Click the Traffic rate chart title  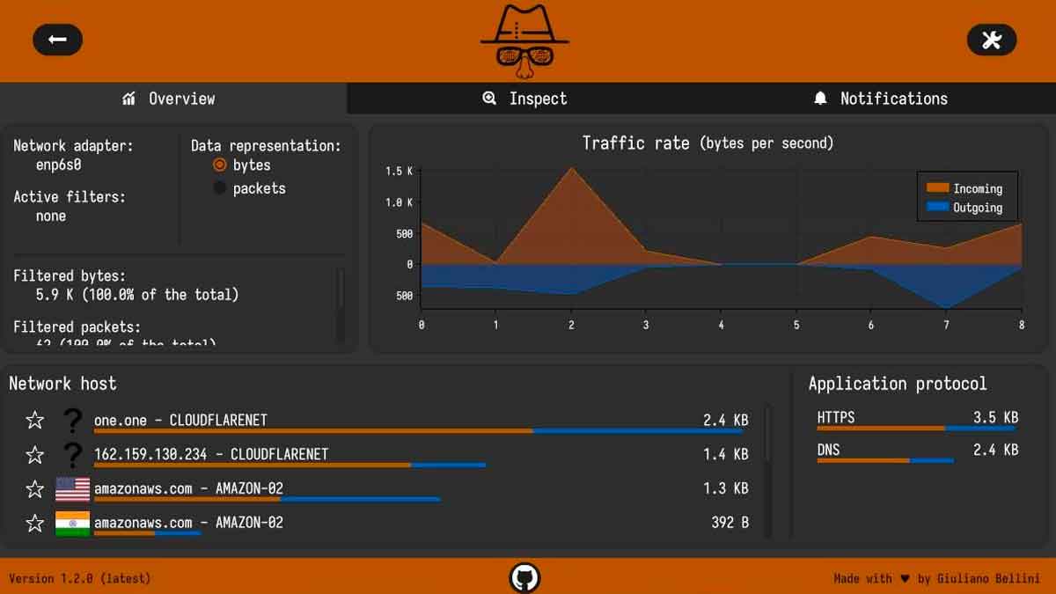click(708, 143)
